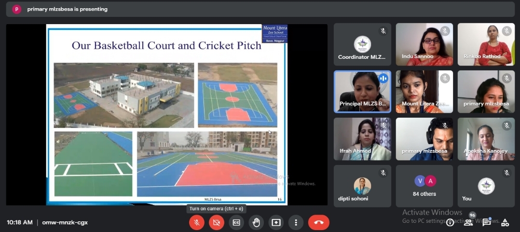Raise hand icon
Screen dimensions: 520x232
[x=256, y=223]
